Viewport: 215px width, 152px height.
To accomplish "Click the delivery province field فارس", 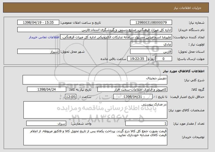I will tap(151, 52).
